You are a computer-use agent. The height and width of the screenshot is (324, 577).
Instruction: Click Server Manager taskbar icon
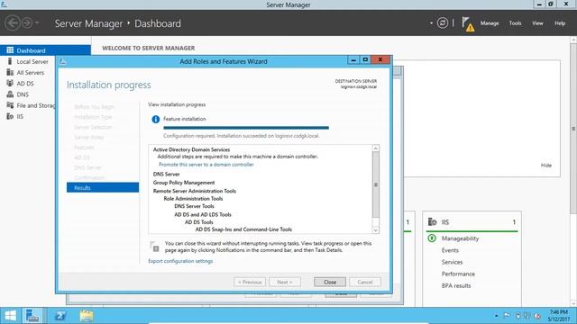tap(32, 316)
